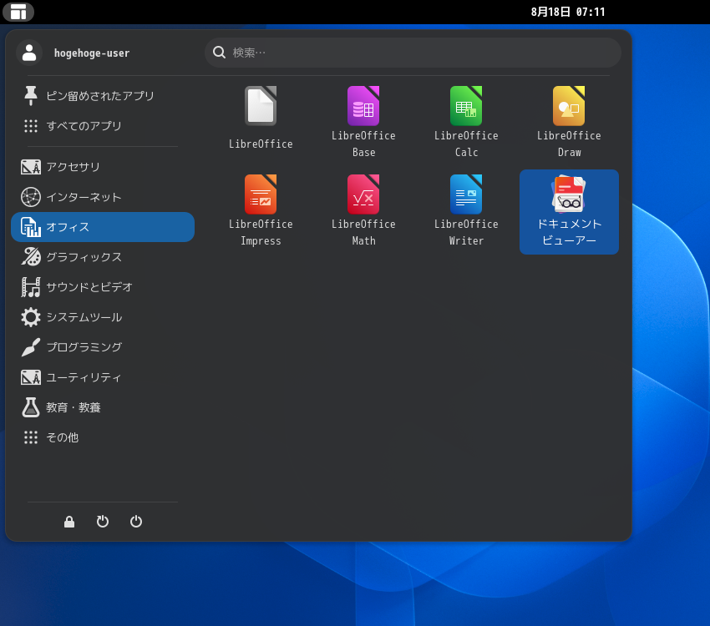The image size is (710, 626).
Task: Open the LibreOffice Start Center app
Action: tap(261, 119)
